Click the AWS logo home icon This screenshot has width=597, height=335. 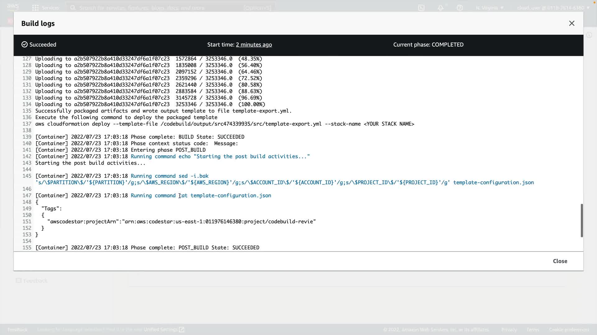13,7
